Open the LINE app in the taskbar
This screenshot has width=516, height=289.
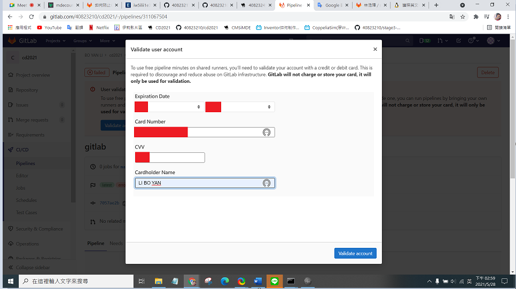pyautogui.click(x=275, y=281)
